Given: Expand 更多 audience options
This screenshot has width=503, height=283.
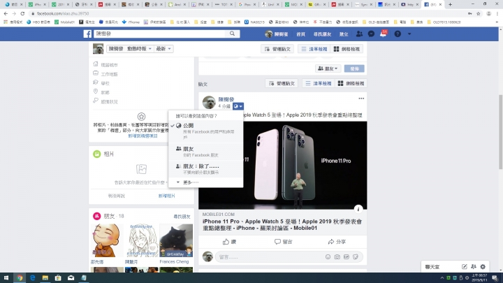Looking at the screenshot, I should pyautogui.click(x=205, y=182).
